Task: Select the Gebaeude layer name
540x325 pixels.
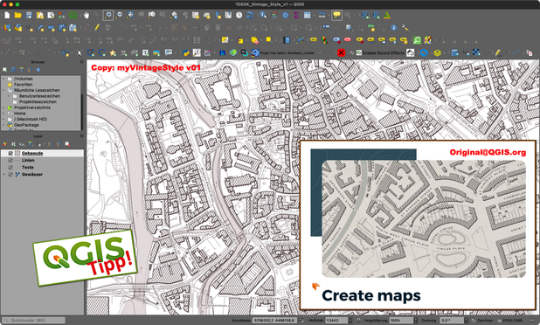Action: pos(32,153)
